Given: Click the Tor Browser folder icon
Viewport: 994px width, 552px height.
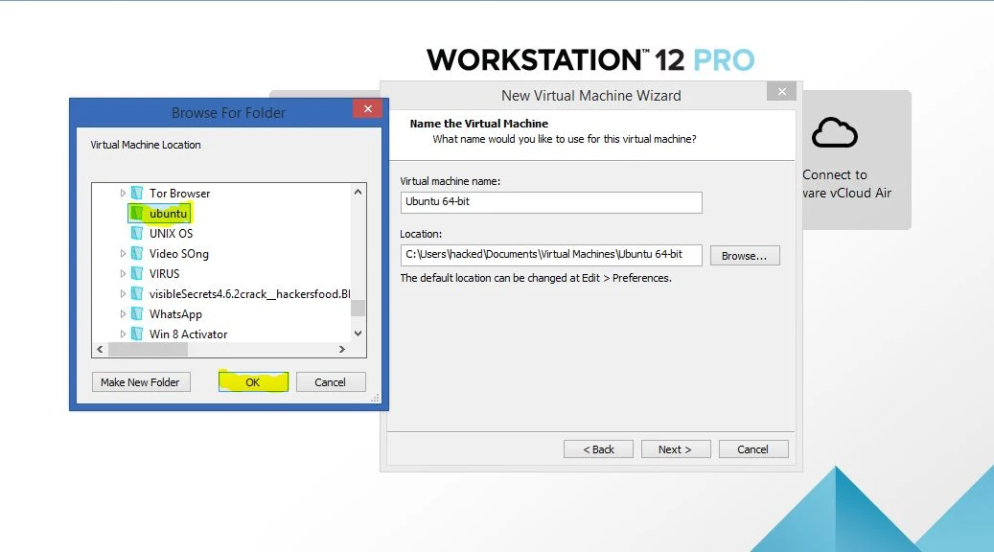Looking at the screenshot, I should coord(137,193).
